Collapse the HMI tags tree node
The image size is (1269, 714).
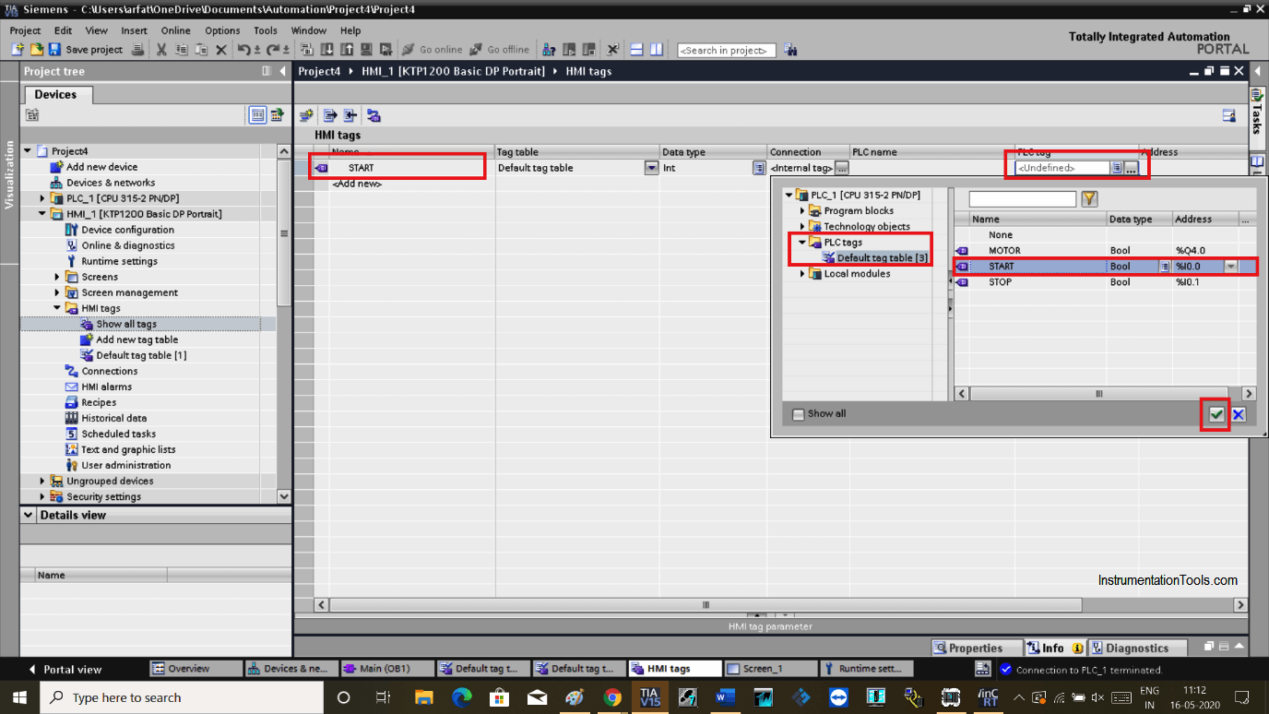coord(57,308)
